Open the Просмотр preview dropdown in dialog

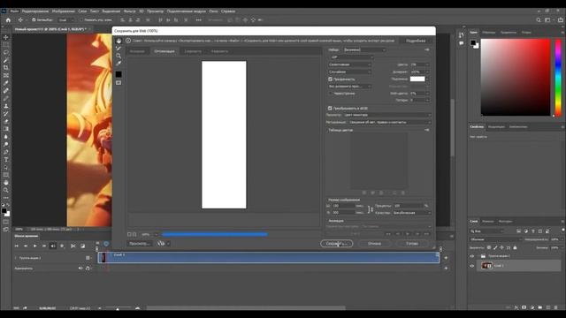pos(386,115)
